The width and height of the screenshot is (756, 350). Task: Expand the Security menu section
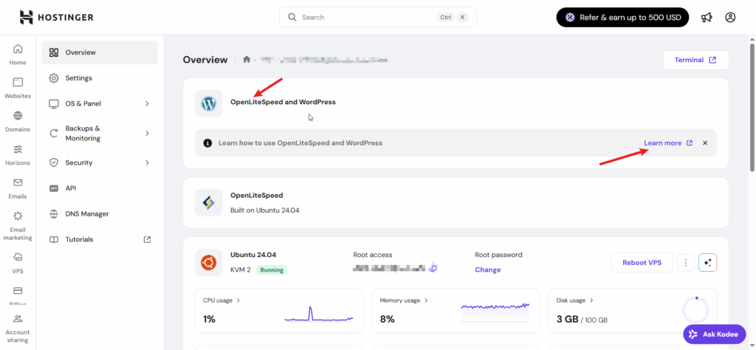100,162
